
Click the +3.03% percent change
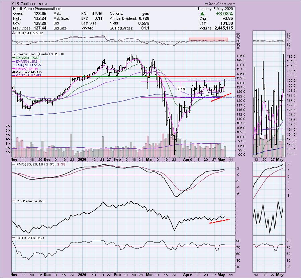point(224,14)
